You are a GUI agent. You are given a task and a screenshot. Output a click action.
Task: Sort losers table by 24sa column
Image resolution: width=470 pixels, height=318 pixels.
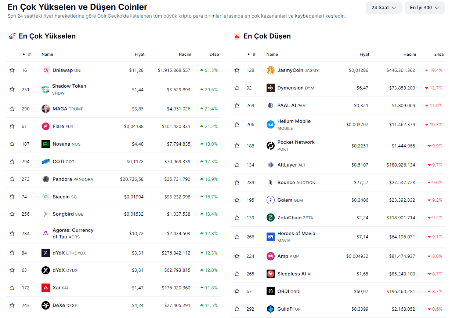pyautogui.click(x=439, y=54)
